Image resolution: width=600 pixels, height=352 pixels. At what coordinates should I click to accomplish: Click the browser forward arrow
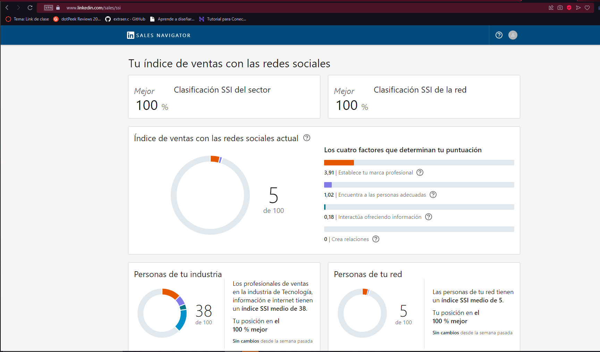(x=18, y=8)
